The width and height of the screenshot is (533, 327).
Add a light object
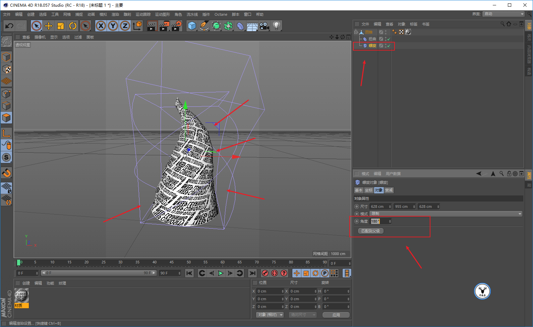(276, 26)
